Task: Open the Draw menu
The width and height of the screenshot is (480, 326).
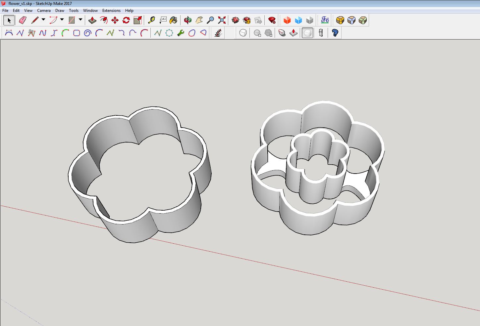Action: 60,11
